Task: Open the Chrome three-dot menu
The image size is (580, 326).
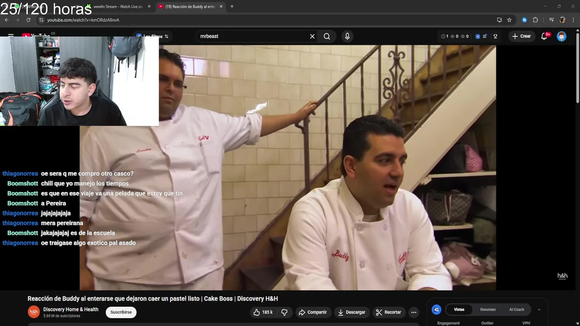Action: 574,20
